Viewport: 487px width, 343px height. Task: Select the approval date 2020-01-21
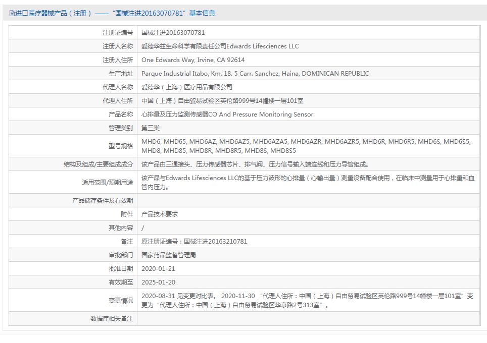pos(159,269)
